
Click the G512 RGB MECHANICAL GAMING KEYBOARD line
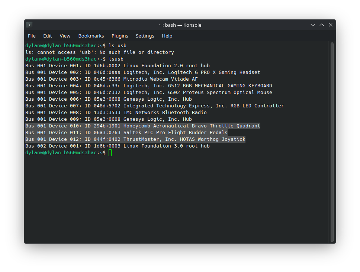pyautogui.click(x=148, y=85)
